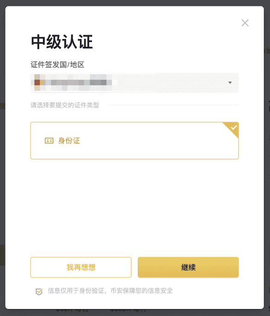Click the shield checkmark security icon
Screen dimensions: 270x316
click(x=39, y=292)
